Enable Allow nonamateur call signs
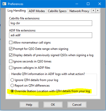 [11, 43]
